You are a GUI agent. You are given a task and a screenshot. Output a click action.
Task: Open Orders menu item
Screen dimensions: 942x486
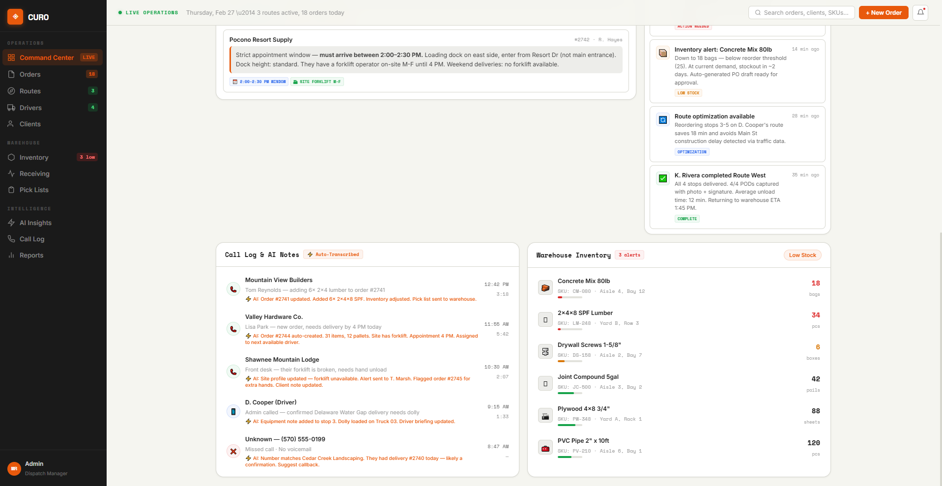click(53, 74)
